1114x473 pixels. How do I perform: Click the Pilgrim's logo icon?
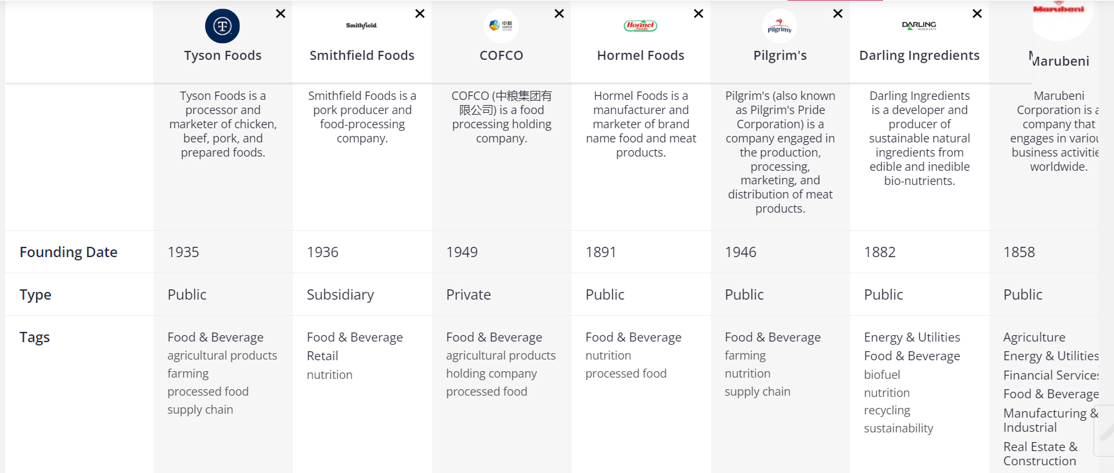[780, 26]
